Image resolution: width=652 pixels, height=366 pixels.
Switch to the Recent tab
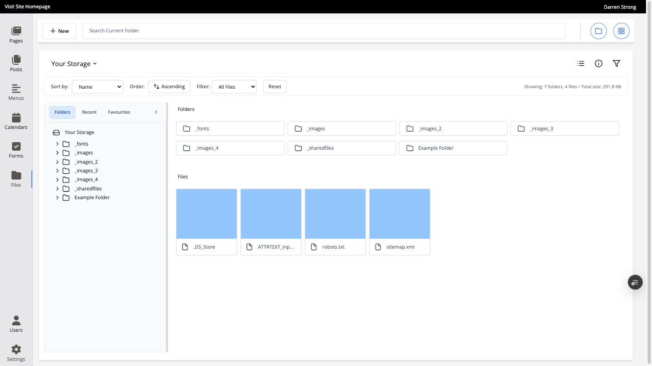(89, 112)
